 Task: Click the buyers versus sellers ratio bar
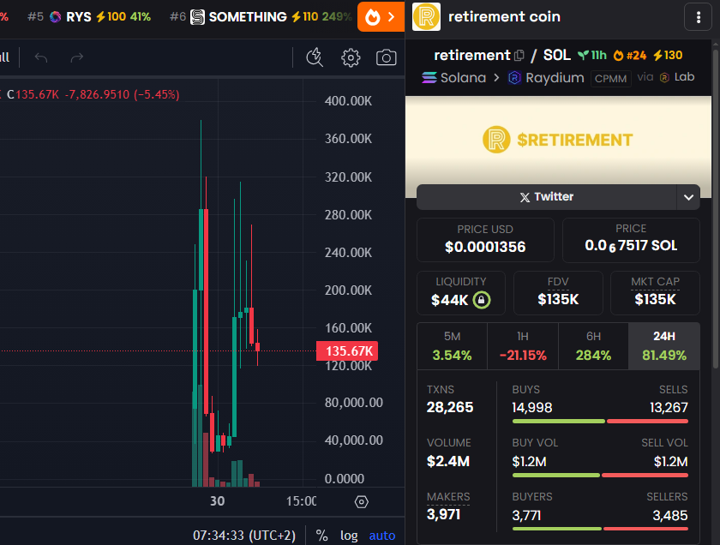(x=600, y=529)
